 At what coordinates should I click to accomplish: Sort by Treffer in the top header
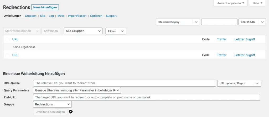click(x=222, y=39)
